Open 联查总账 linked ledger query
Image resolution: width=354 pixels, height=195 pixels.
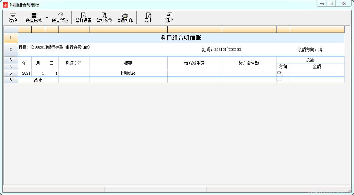pyautogui.click(x=34, y=17)
